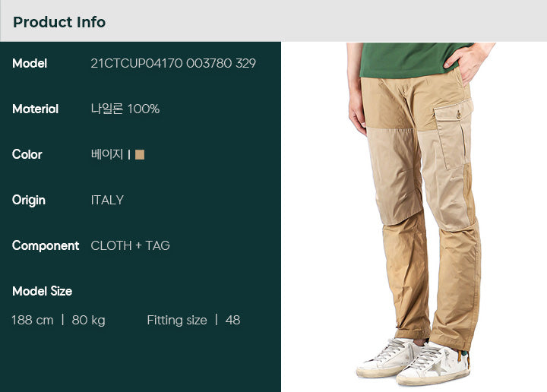Image resolution: width=547 pixels, height=392 pixels.
Task: Click the 188 cm height value
Action: click(33, 320)
